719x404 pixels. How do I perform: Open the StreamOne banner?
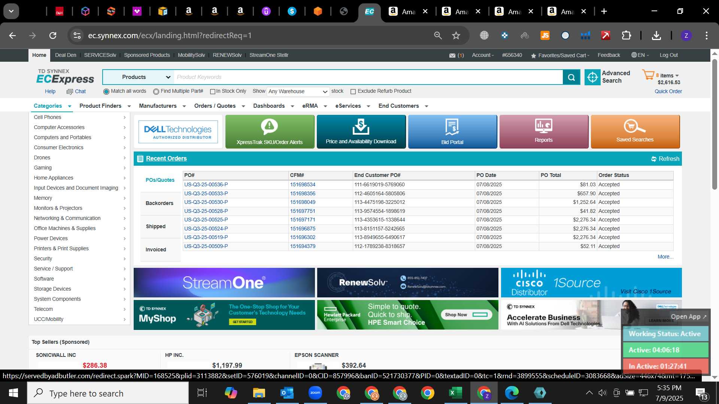click(224, 283)
